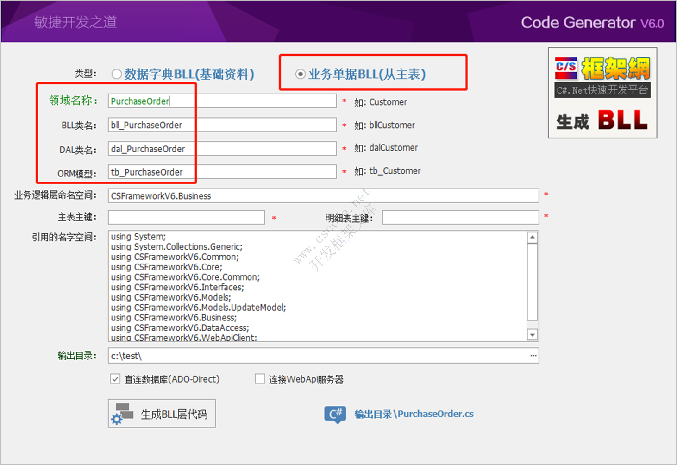The height and width of the screenshot is (465, 677).
Task: Click the '如: tb_Customer' hint text
Action: pyautogui.click(x=388, y=171)
